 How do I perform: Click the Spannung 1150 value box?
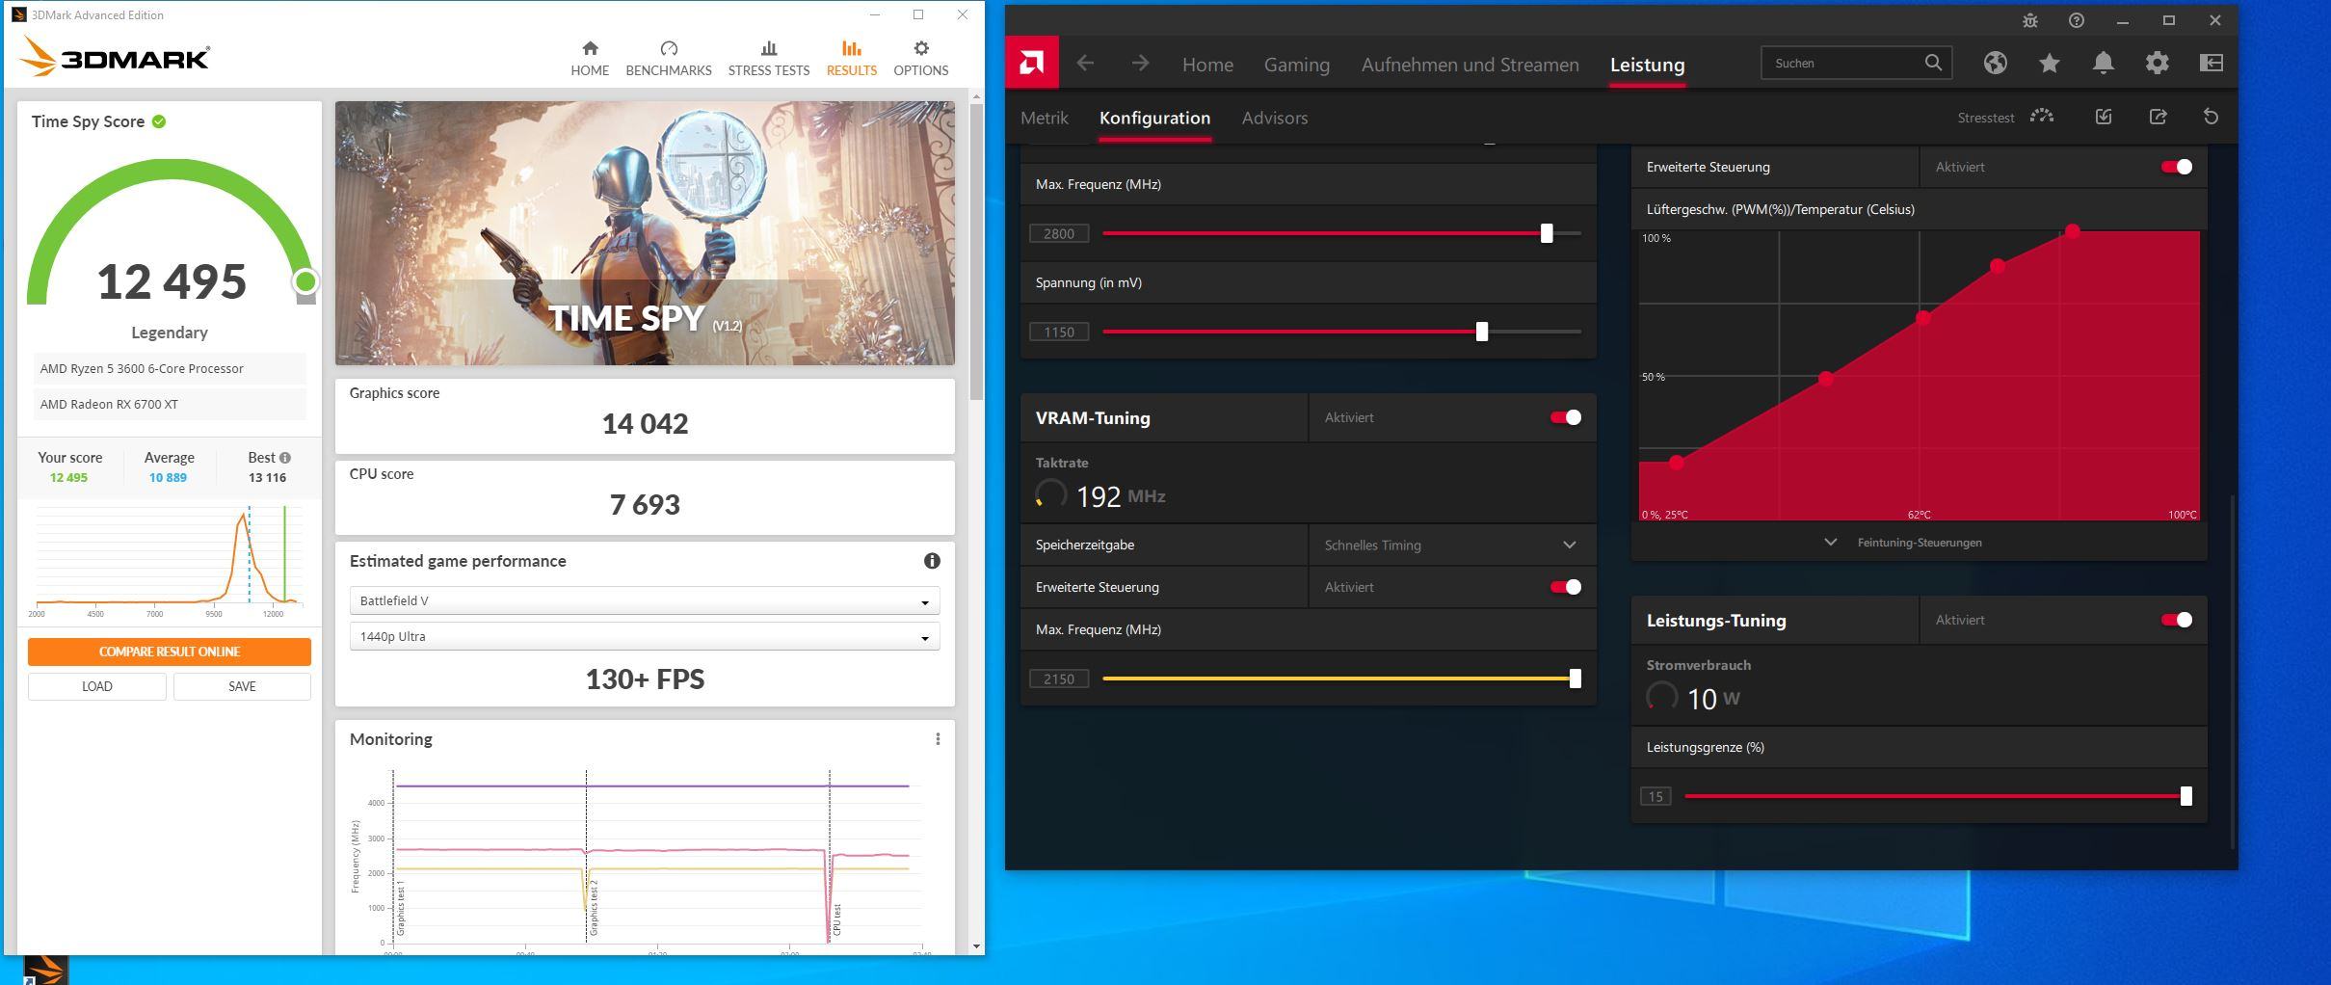(1059, 332)
